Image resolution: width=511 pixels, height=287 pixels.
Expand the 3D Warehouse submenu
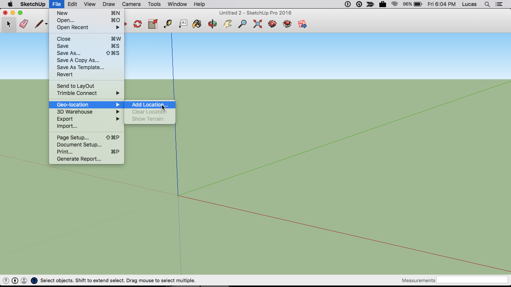86,112
